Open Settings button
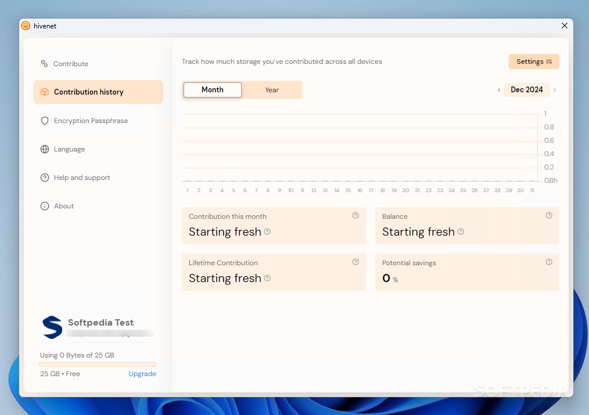The image size is (589, 415). coord(534,62)
